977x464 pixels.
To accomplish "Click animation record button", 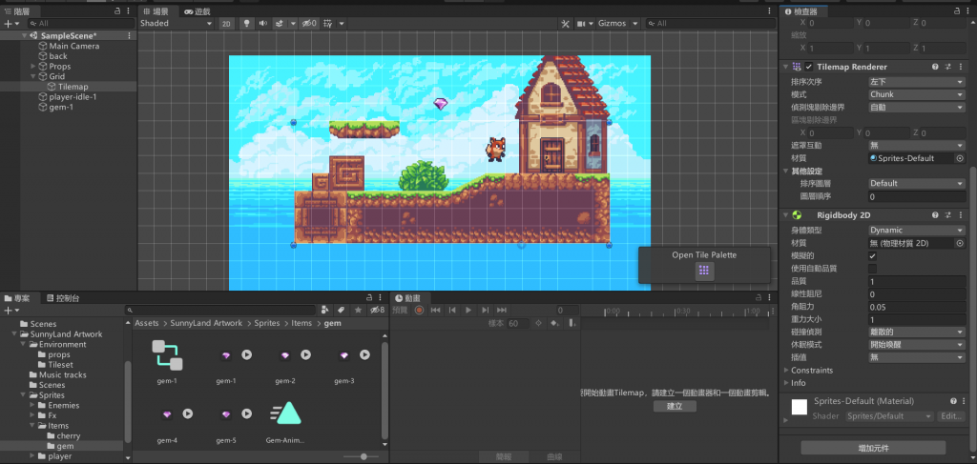I will pyautogui.click(x=420, y=311).
